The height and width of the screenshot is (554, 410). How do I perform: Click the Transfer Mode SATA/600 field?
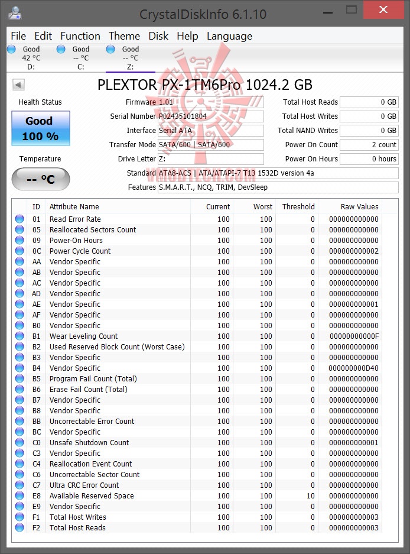click(210, 144)
